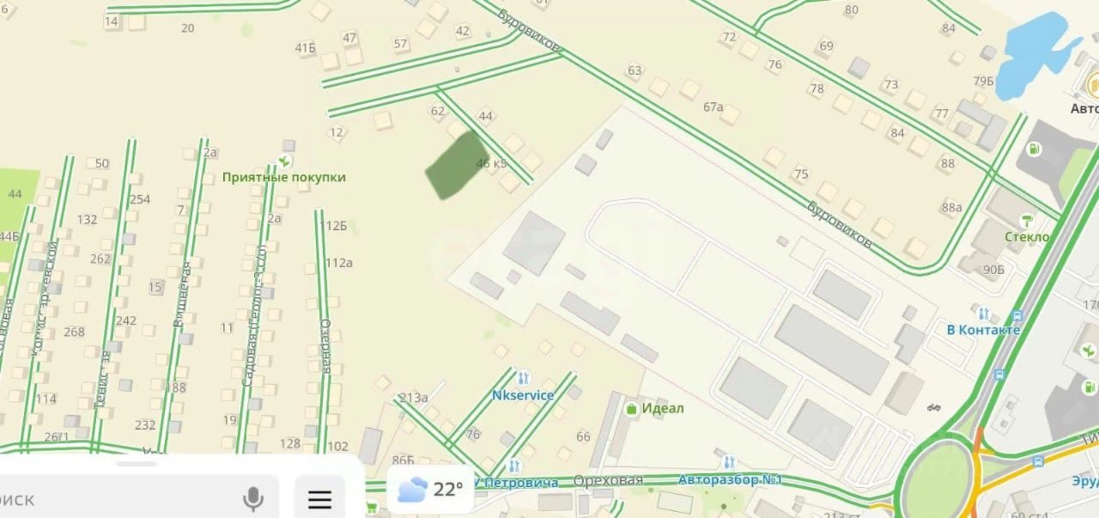Tap the Идеал store icon
This screenshot has width=1099, height=518.
point(632,409)
